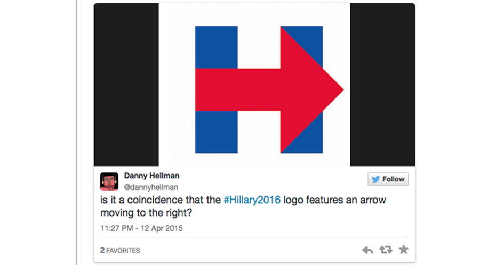Screen dimensions: 480x265
Task: Click the reply arrow icon
Action: [x=367, y=250]
